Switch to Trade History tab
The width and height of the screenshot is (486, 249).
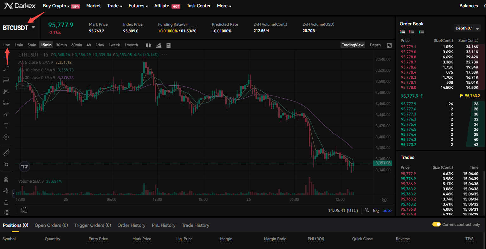[x=196, y=225]
